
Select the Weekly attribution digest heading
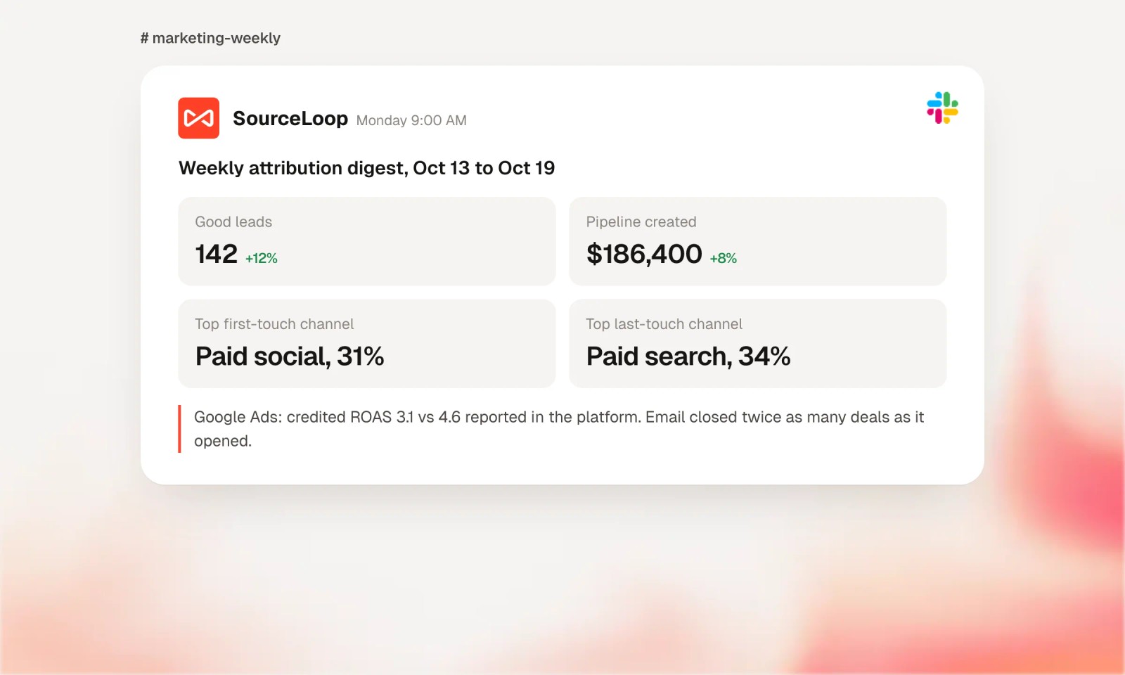366,168
